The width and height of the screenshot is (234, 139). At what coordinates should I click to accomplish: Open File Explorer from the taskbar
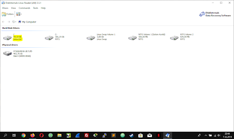(59, 135)
